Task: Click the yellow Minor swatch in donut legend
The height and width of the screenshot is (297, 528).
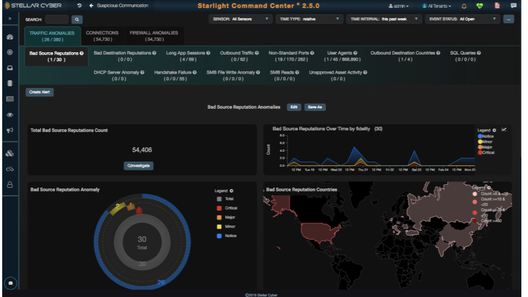Action: coord(219,227)
